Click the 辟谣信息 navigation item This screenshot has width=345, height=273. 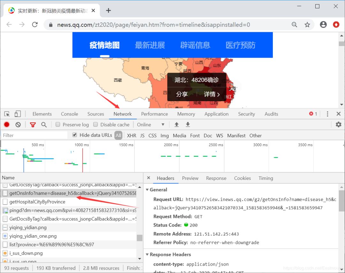[x=195, y=45]
